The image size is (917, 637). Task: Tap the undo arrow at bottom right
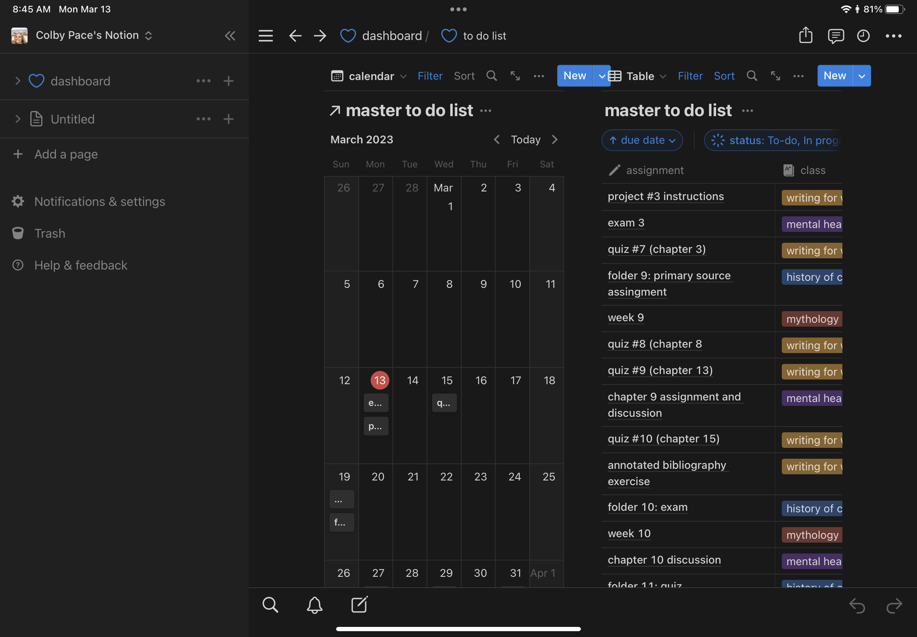(857, 606)
